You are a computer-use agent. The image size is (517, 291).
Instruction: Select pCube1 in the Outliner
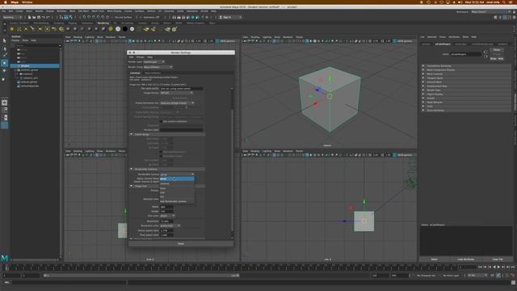click(x=35, y=66)
